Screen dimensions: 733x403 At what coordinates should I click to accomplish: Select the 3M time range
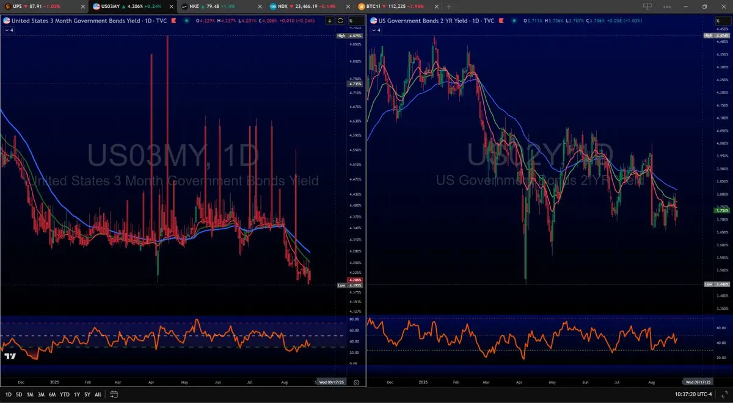pyautogui.click(x=42, y=394)
